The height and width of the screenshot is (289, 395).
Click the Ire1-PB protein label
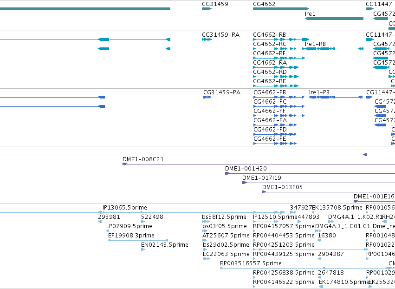(x=319, y=92)
